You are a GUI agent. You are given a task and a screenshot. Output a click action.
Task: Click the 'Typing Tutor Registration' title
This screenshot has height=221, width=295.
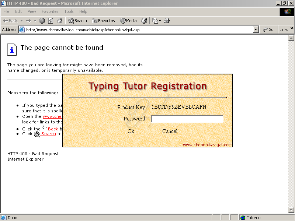148,86
